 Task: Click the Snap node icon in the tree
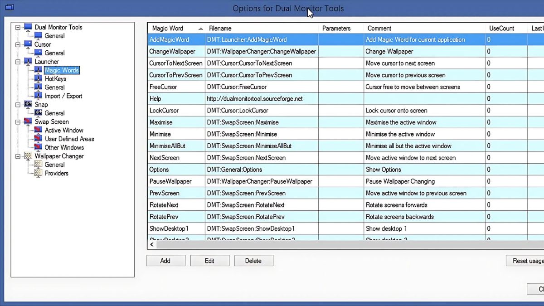28,105
